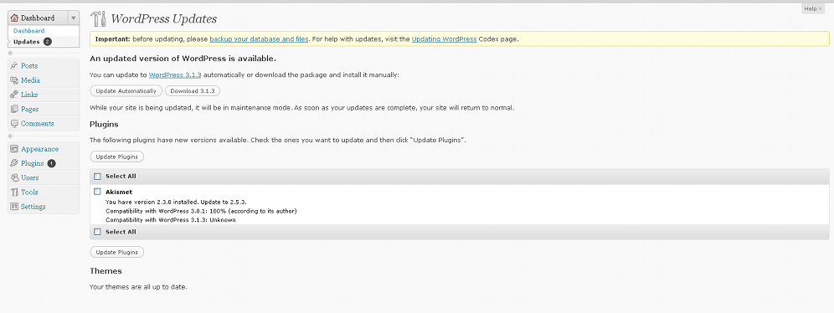
Task: Click the Download 3.1.3 button
Action: pyautogui.click(x=193, y=91)
